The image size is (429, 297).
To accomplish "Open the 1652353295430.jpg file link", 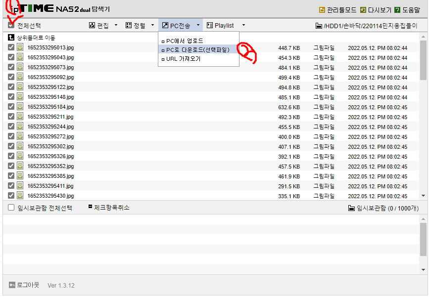I will pos(50,196).
